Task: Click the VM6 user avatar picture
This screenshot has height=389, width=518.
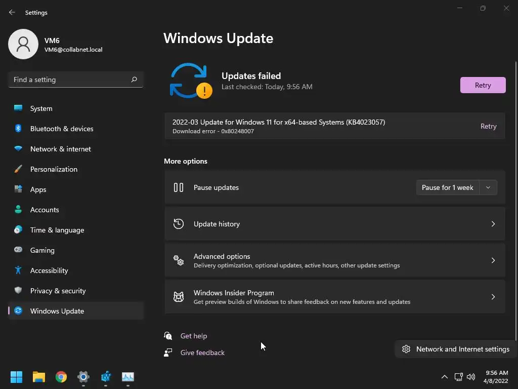Action: coord(23,44)
